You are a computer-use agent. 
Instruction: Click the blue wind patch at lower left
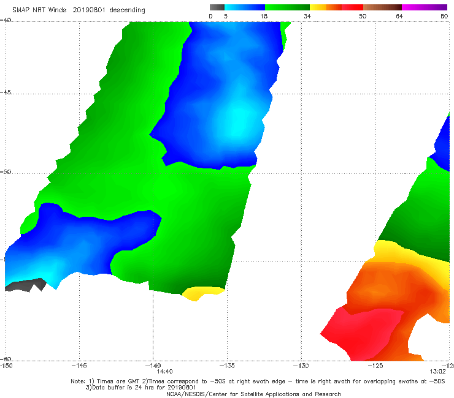click(84, 243)
